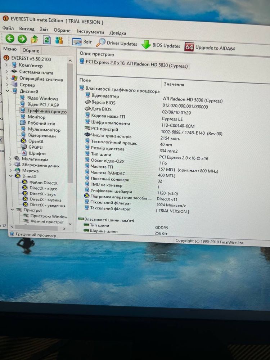Image resolution: width=270 pixels, height=360 pixels.
Task: Click the horizontal scrollbar right arrow
Action: tap(64, 229)
